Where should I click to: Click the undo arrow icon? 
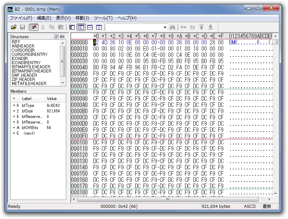pos(192,27)
